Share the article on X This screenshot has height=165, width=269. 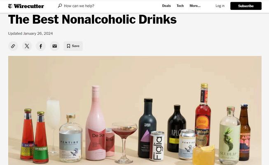click(27, 46)
